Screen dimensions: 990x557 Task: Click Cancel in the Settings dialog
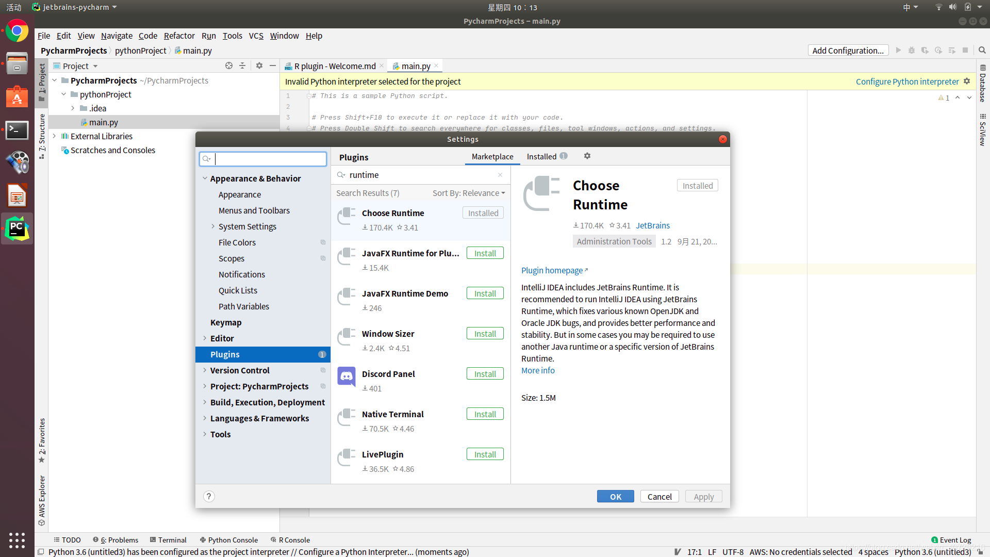[659, 496]
